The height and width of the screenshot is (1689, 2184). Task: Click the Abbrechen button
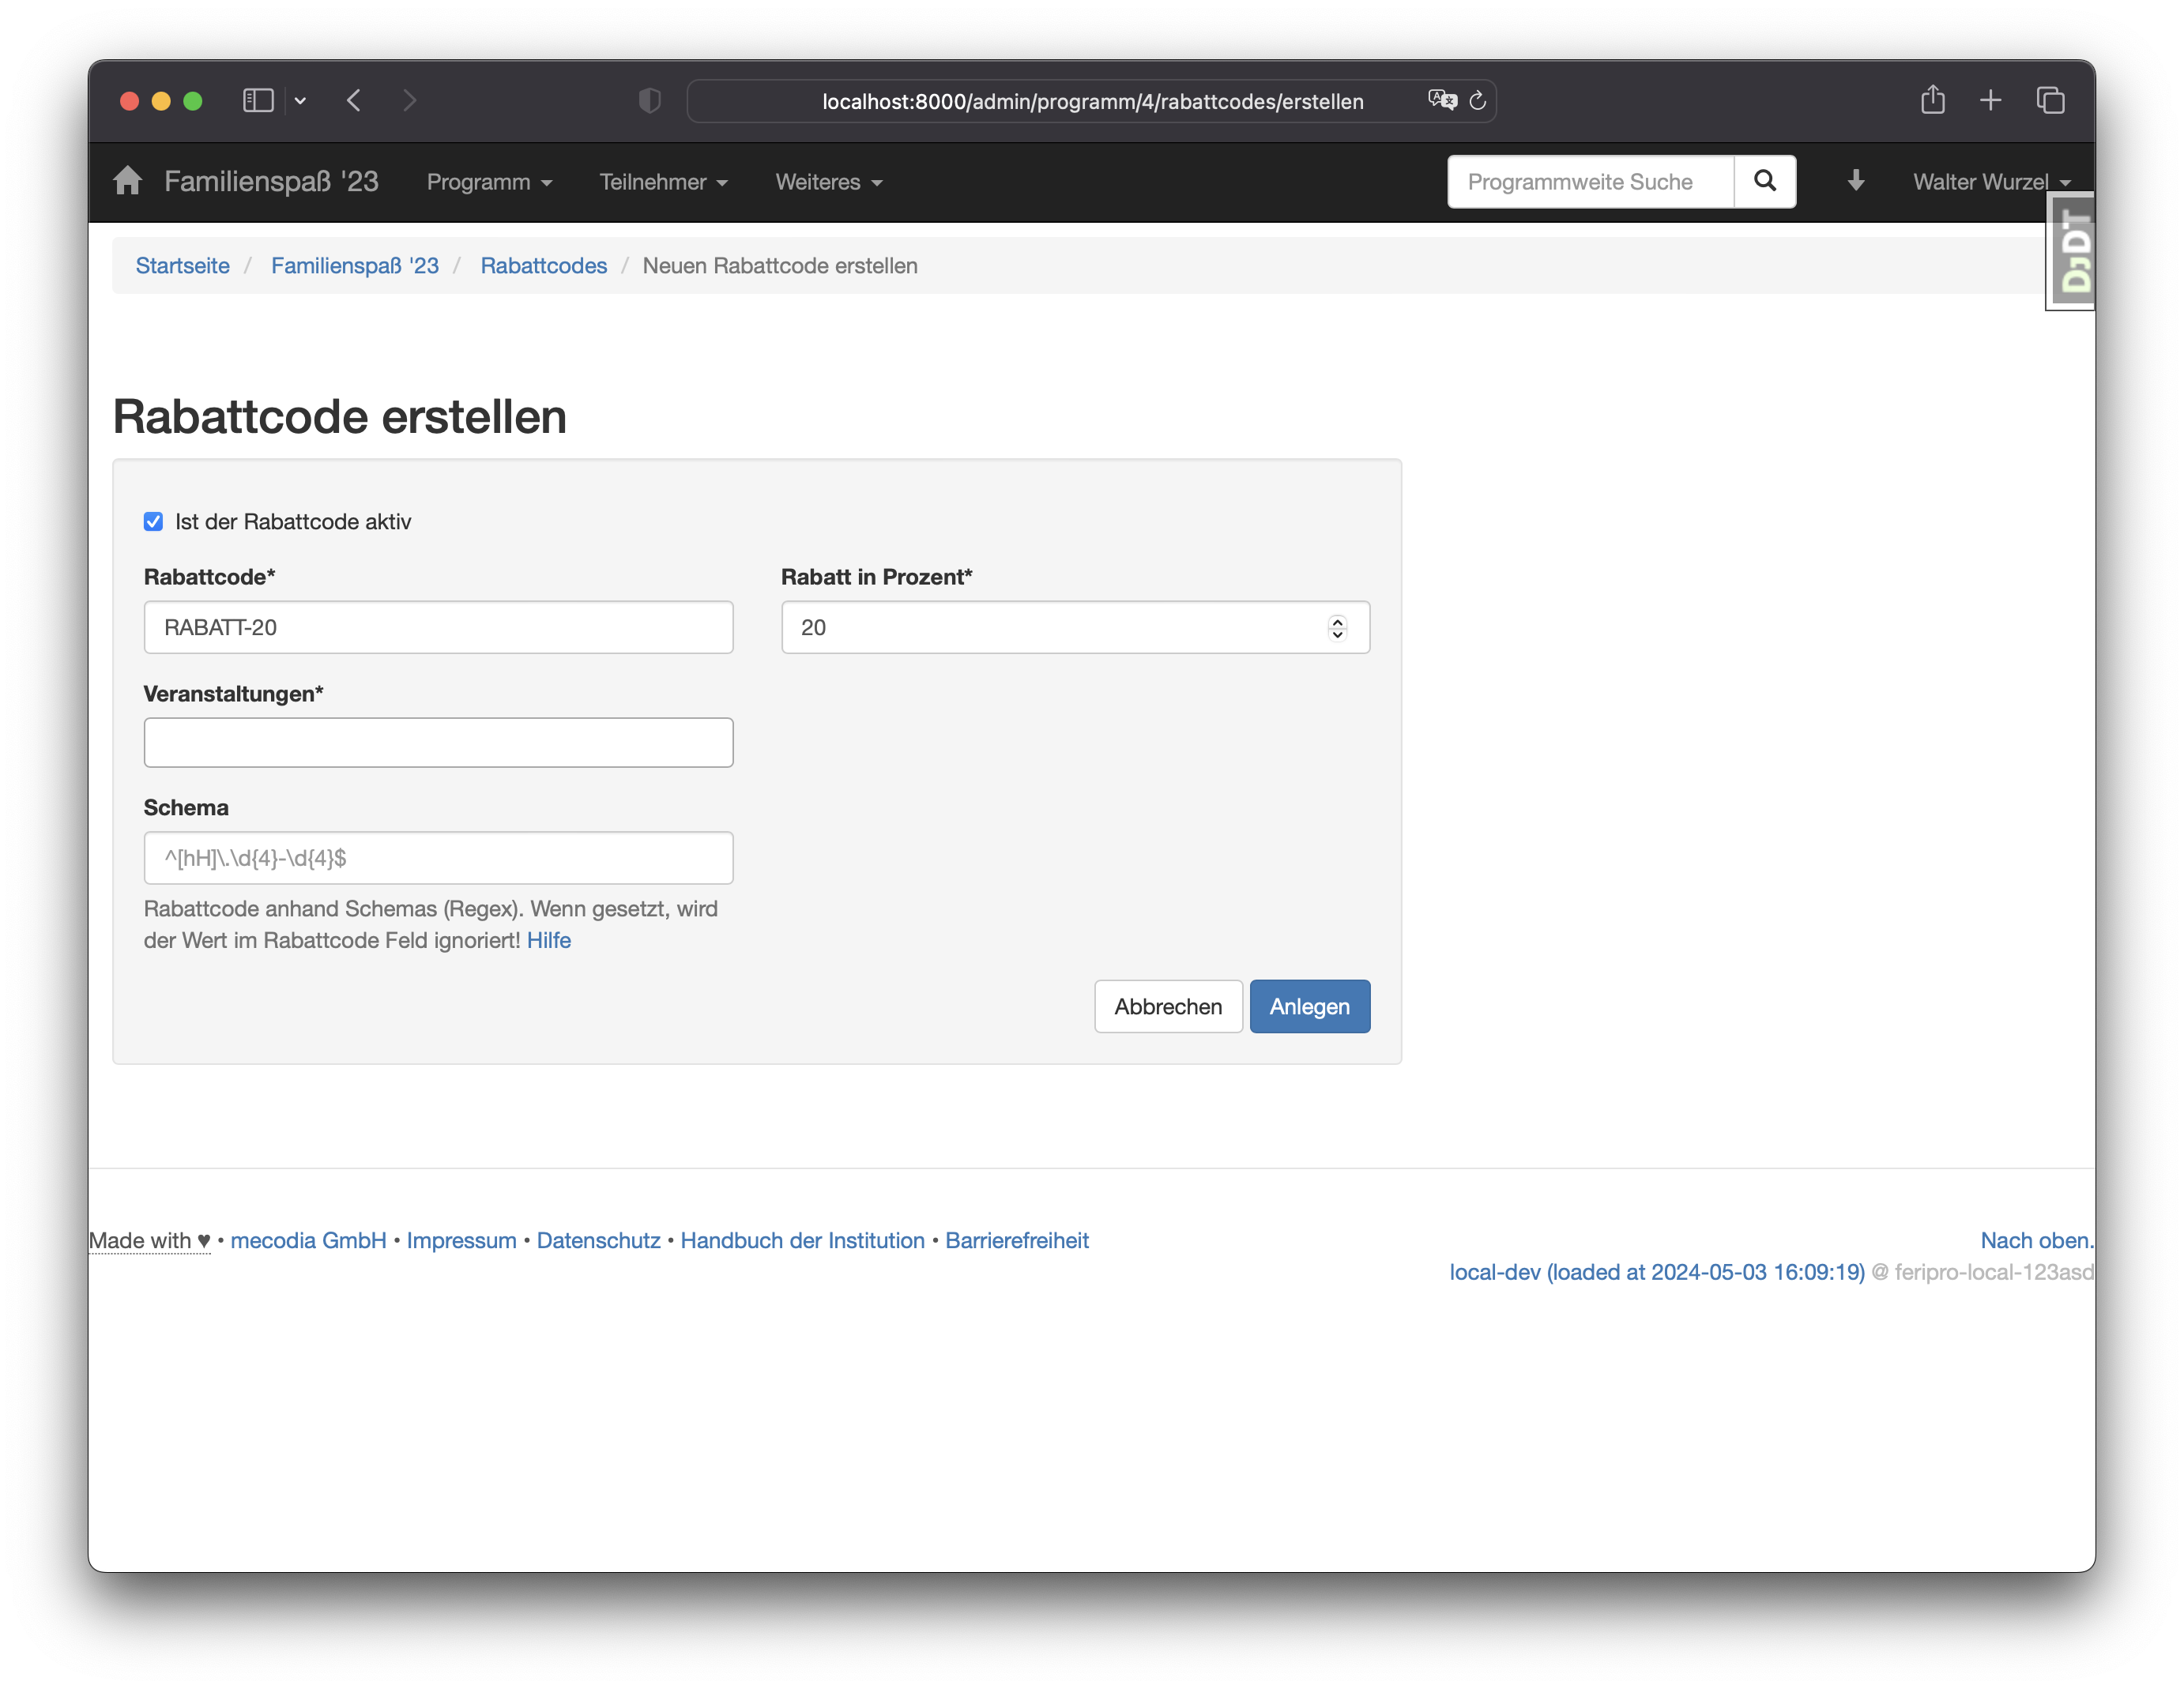coord(1167,1006)
